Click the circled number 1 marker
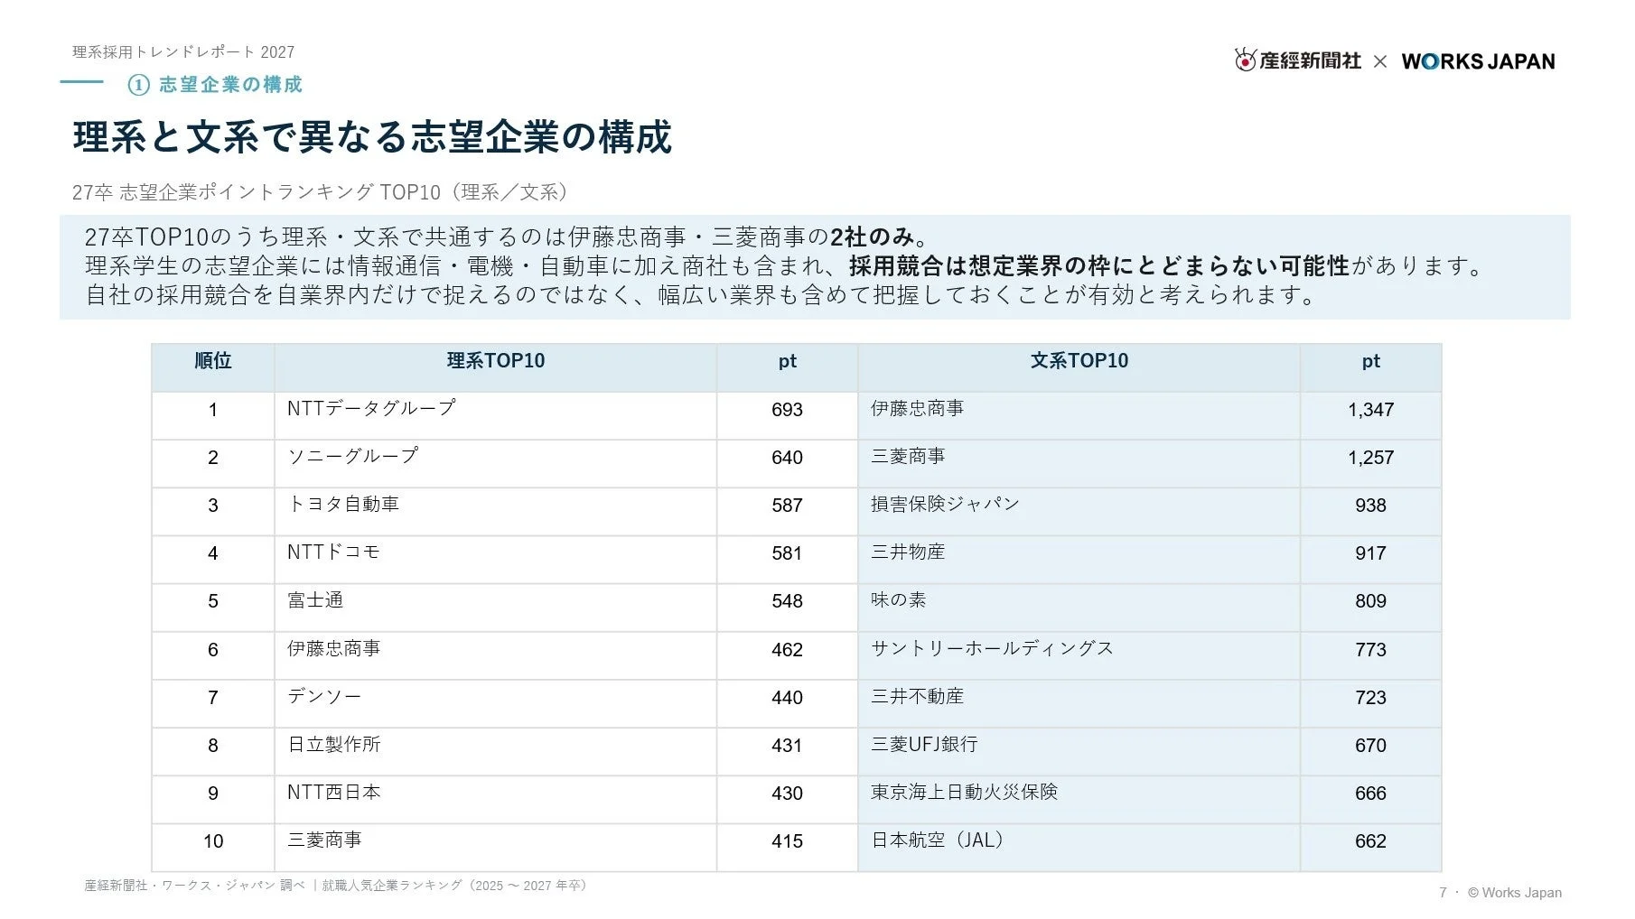The width and height of the screenshot is (1635, 919). tap(138, 85)
